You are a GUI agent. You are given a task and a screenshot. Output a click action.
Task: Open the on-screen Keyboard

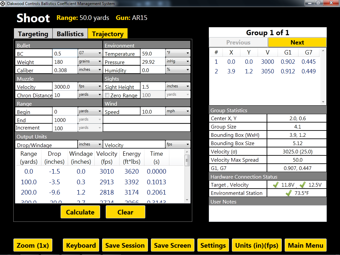pos(81,245)
